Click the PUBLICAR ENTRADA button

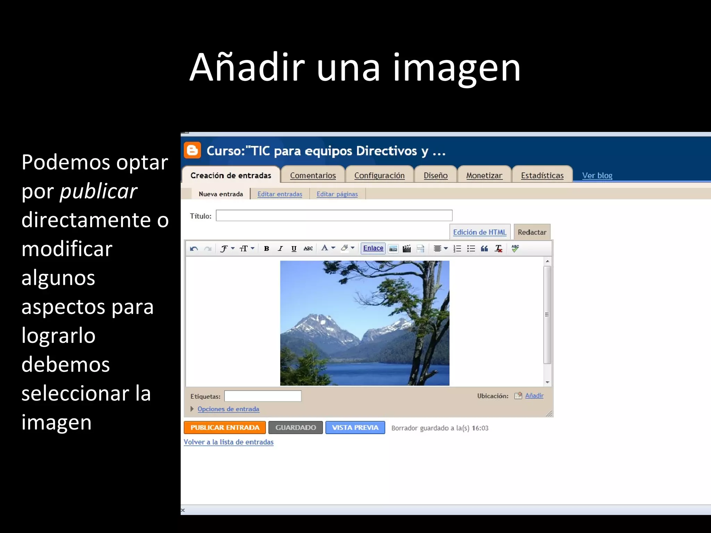click(225, 428)
